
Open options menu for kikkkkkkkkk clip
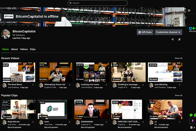pyautogui.click(x=106, y=122)
